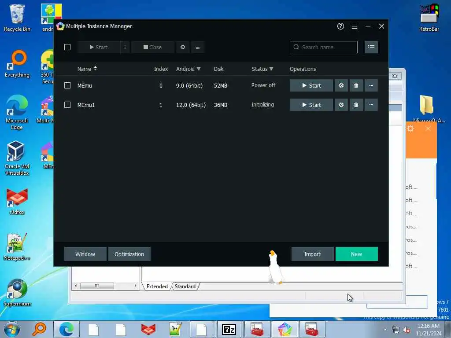Show hidden tray icons arrow
This screenshot has height=338, width=451.
pyautogui.click(x=385, y=330)
